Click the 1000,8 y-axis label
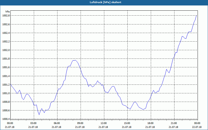 (6, 102)
